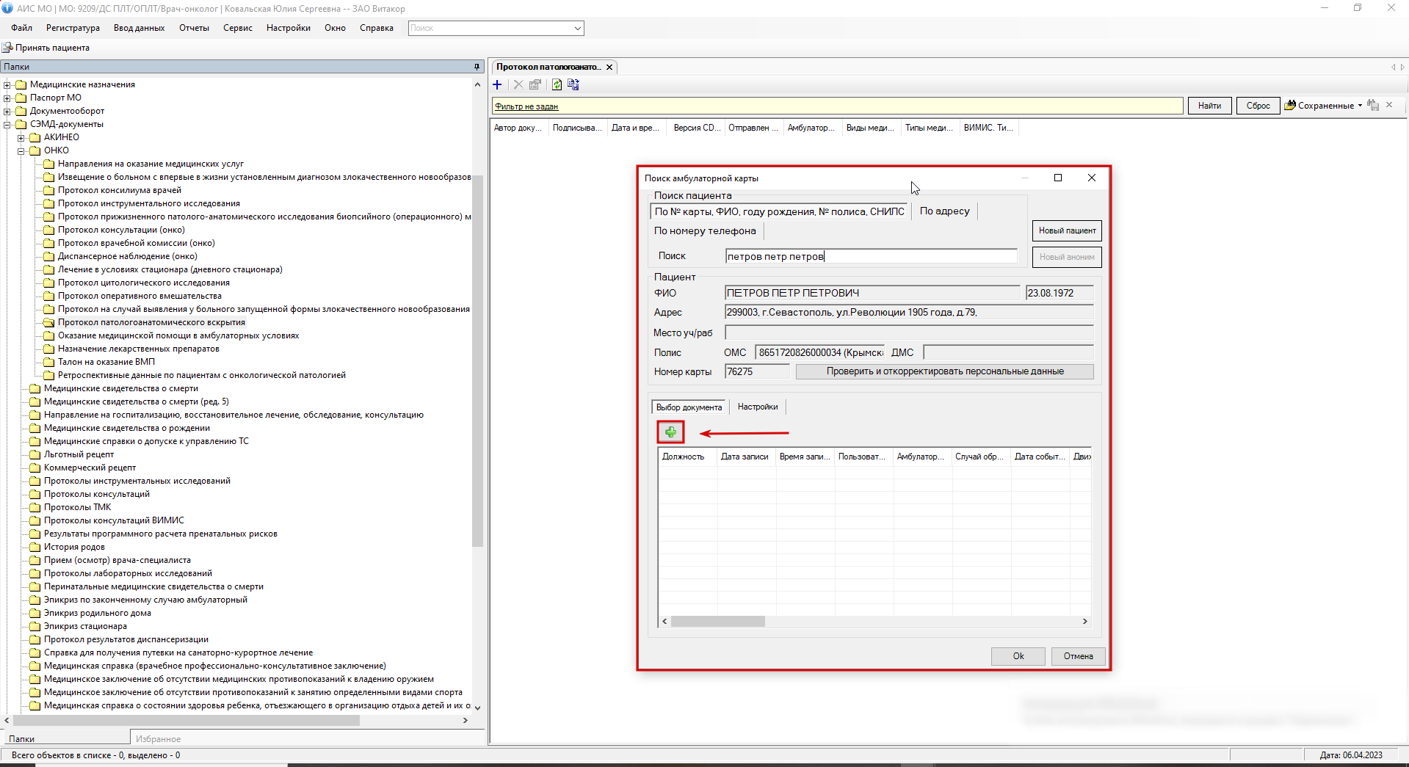Select the Выбор документа tab
The height and width of the screenshot is (767, 1409).
(689, 407)
